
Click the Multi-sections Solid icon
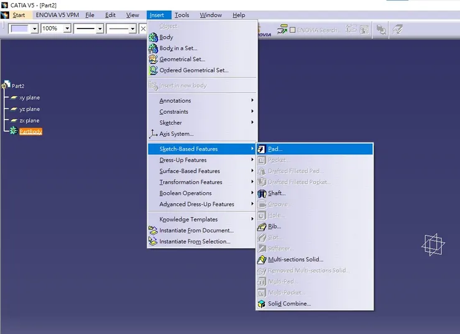click(262, 260)
